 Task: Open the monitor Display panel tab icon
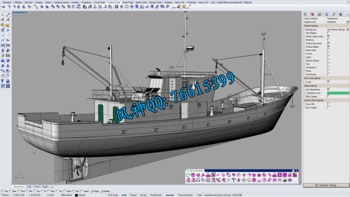click(320, 14)
